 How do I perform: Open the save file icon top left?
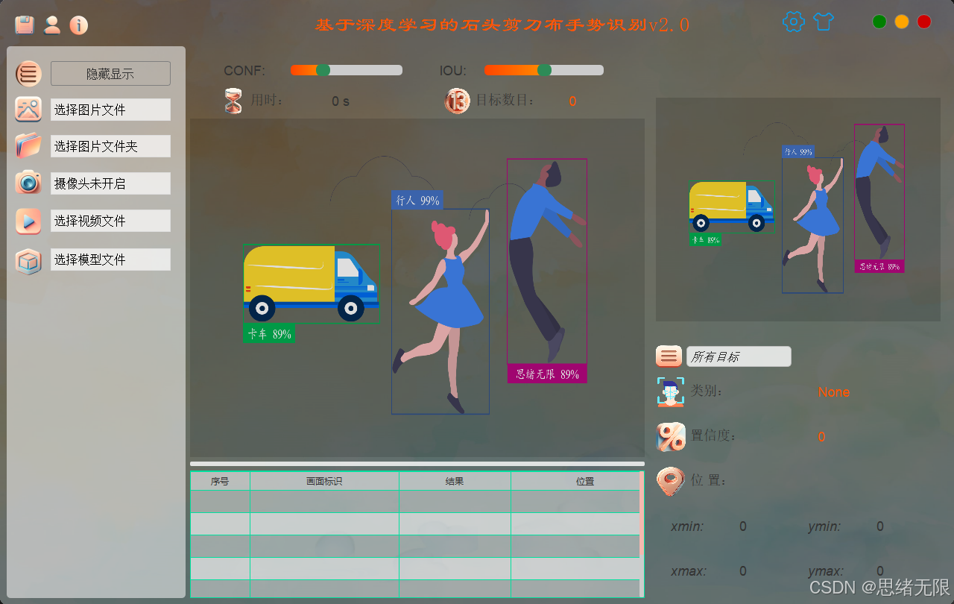[23, 24]
